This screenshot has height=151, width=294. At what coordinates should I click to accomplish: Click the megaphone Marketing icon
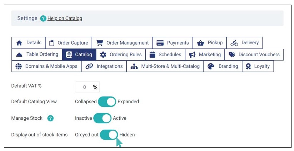click(192, 54)
